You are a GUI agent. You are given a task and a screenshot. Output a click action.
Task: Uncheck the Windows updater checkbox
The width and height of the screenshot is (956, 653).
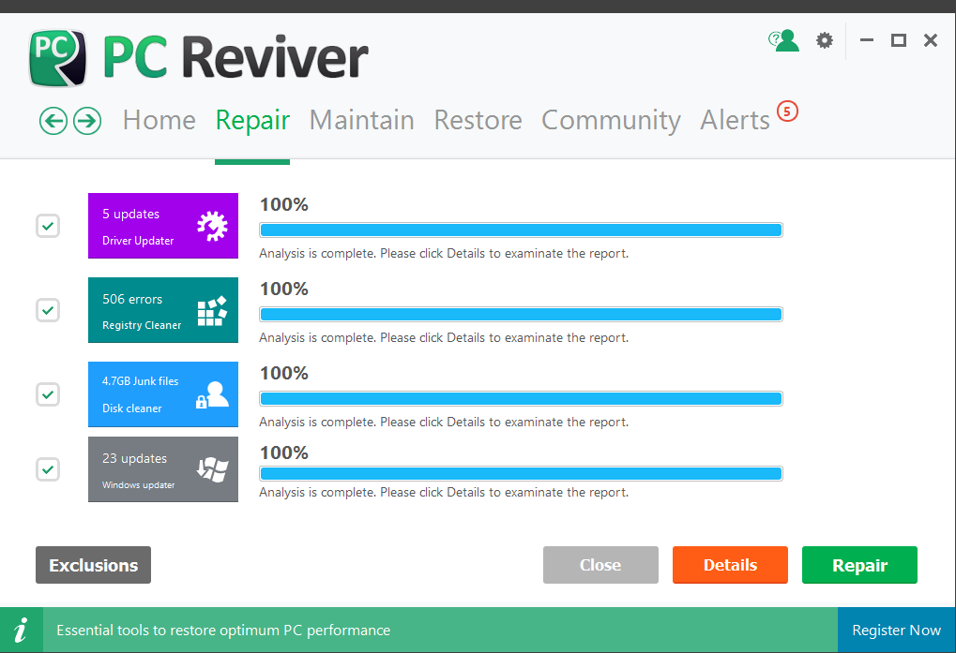[x=48, y=469]
